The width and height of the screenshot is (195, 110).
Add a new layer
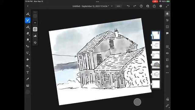[x=167, y=47]
